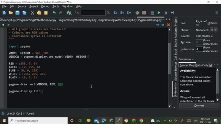221x124 pixels.
Task: Paste from clipboard toolbar icon
Action: [46, 13]
